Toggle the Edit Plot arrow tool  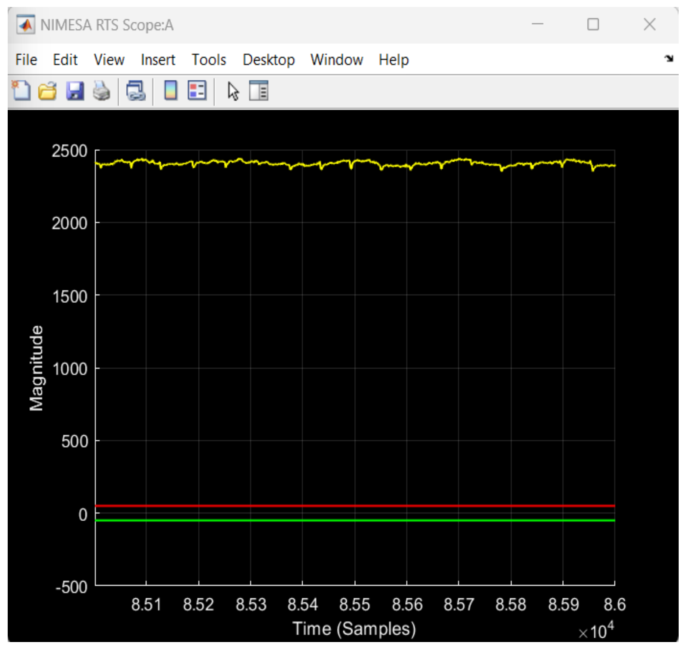233,91
